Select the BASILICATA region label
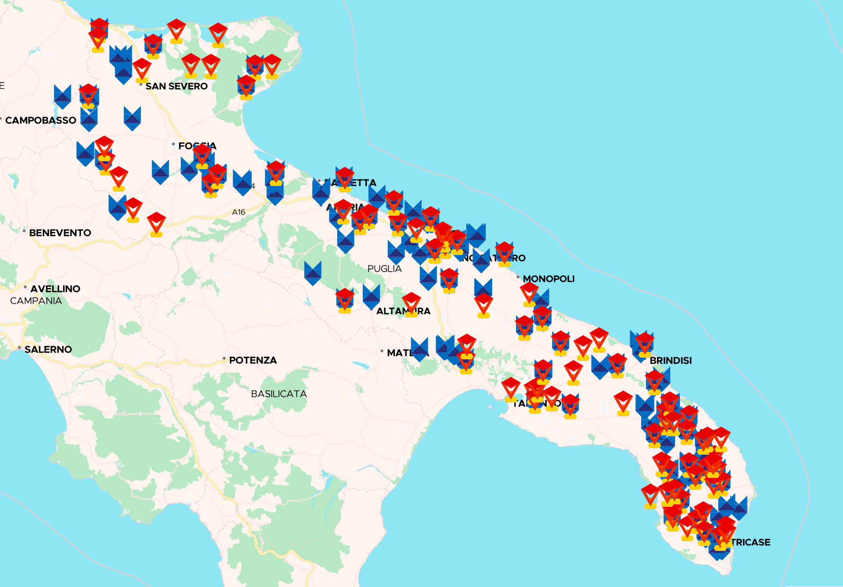 tap(279, 394)
